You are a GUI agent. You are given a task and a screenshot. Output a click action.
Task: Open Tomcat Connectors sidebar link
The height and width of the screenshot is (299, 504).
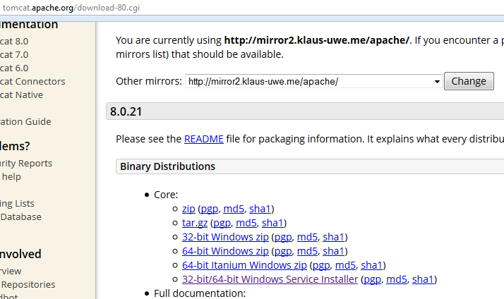[32, 81]
